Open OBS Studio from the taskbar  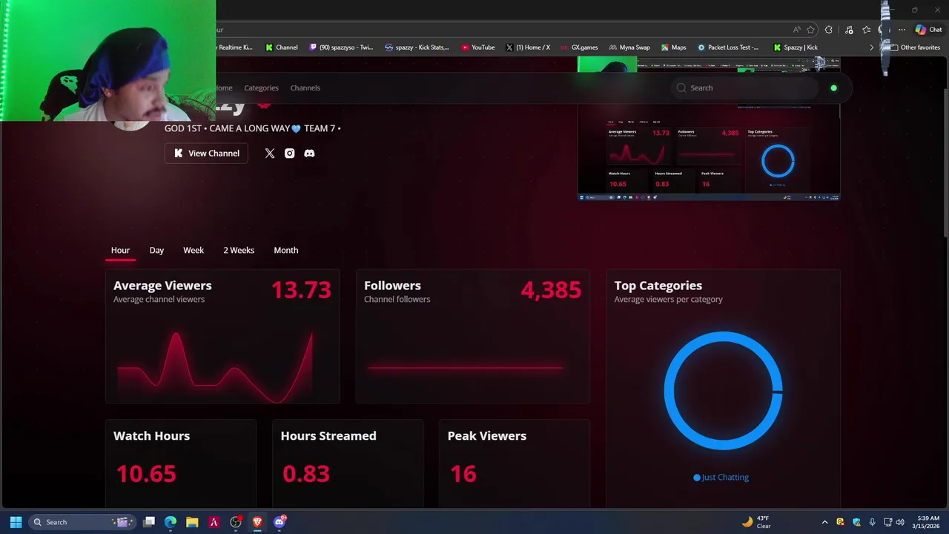pyautogui.click(x=236, y=522)
